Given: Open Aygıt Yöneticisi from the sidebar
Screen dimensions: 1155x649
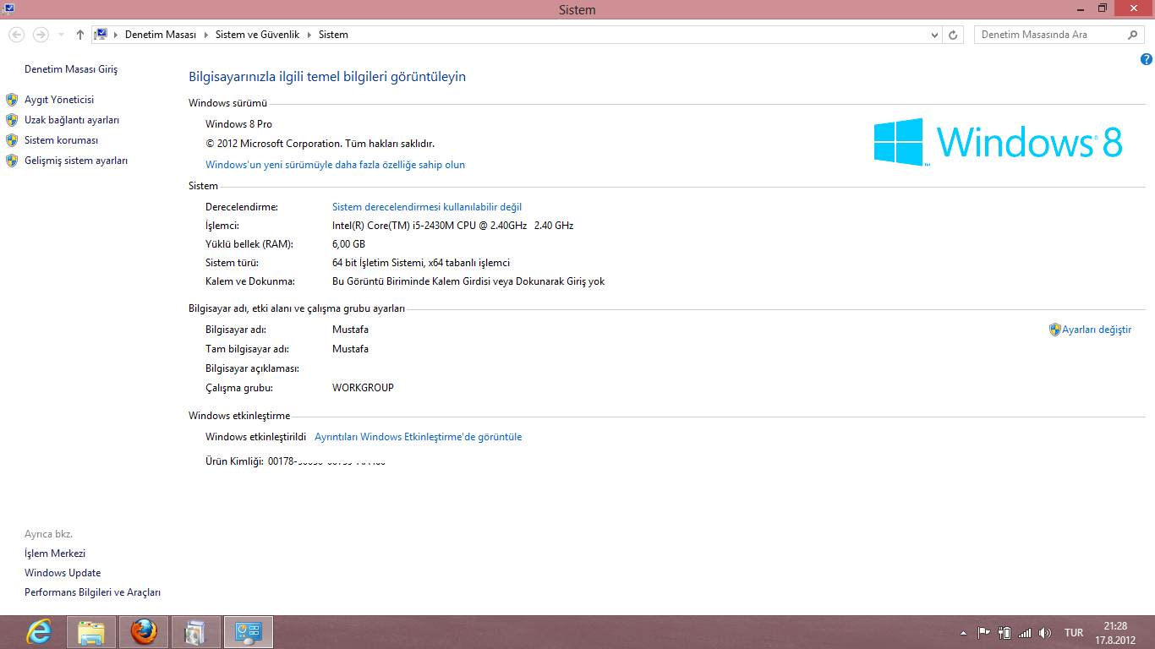Looking at the screenshot, I should click(59, 100).
